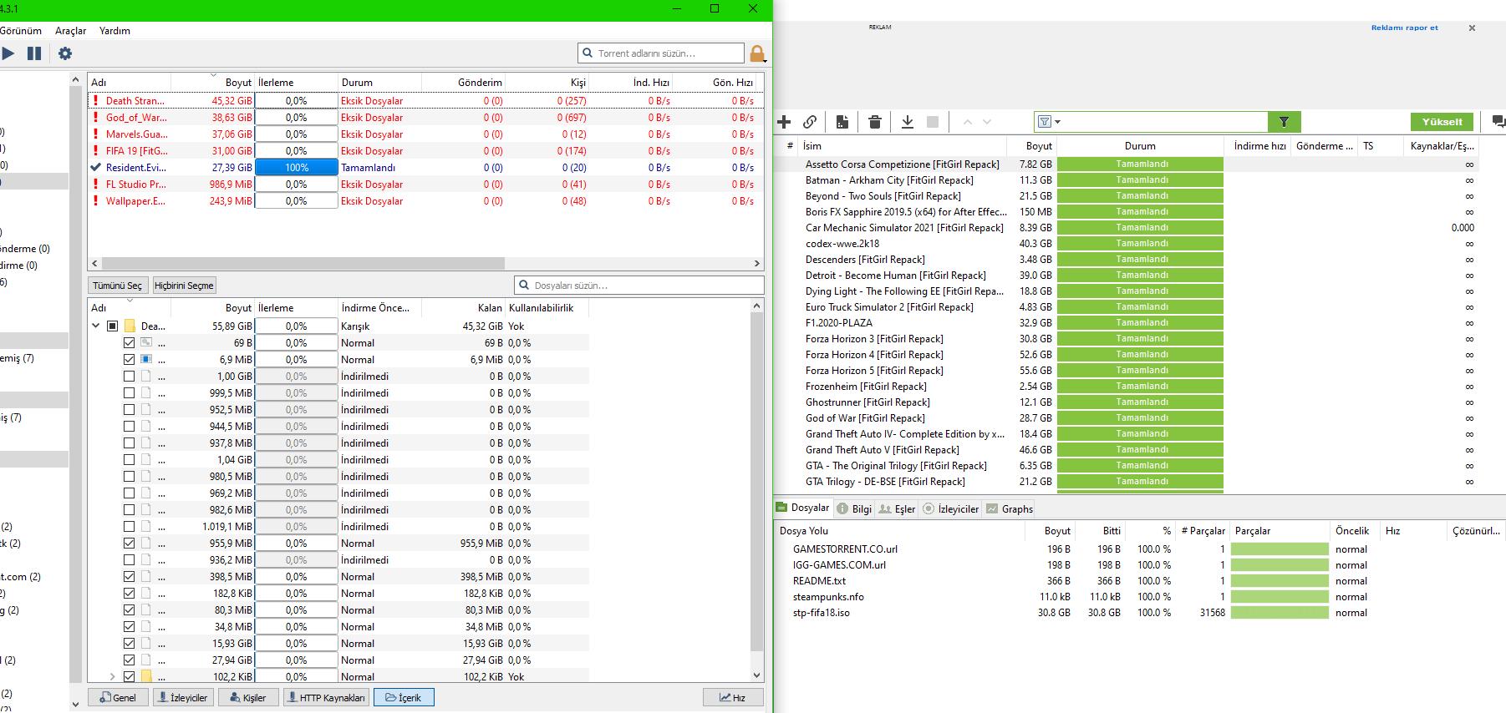Select the README.txt file row

click(1139, 581)
